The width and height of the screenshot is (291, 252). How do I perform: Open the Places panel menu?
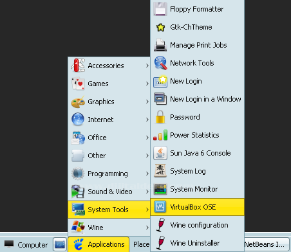(x=141, y=244)
